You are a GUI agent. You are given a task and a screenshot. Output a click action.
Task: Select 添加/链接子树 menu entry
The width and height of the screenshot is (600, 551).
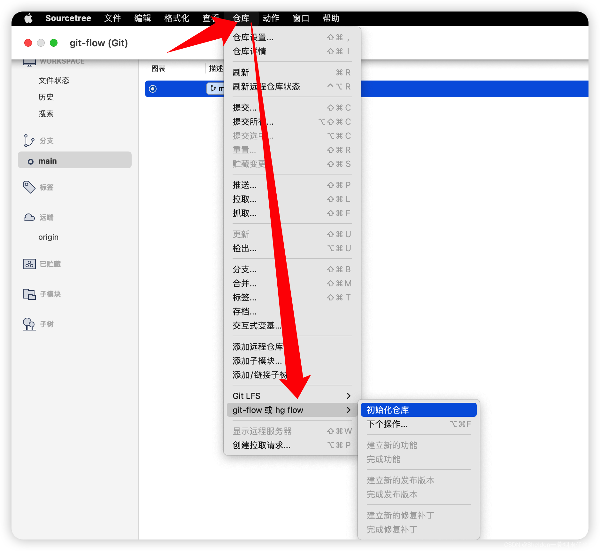[292, 375]
